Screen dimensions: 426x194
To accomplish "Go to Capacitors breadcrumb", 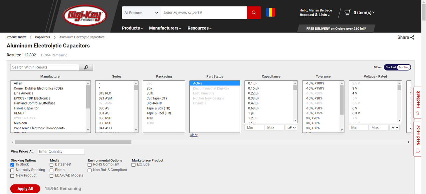I will tap(43, 37).
